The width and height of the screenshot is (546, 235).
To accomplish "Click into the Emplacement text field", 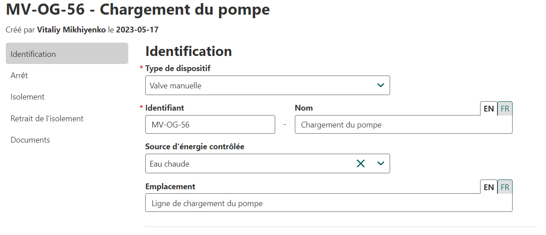I will click(328, 203).
